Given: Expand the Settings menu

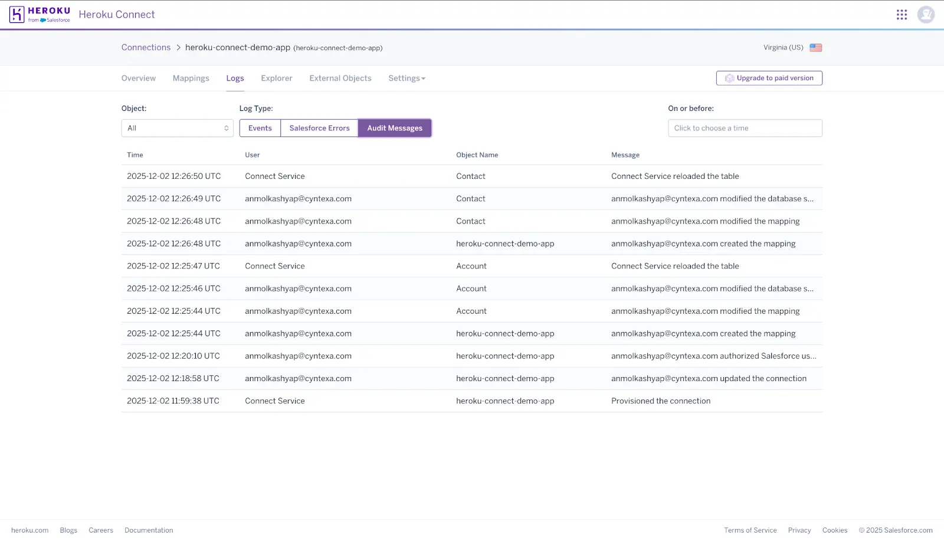Looking at the screenshot, I should click(x=406, y=78).
